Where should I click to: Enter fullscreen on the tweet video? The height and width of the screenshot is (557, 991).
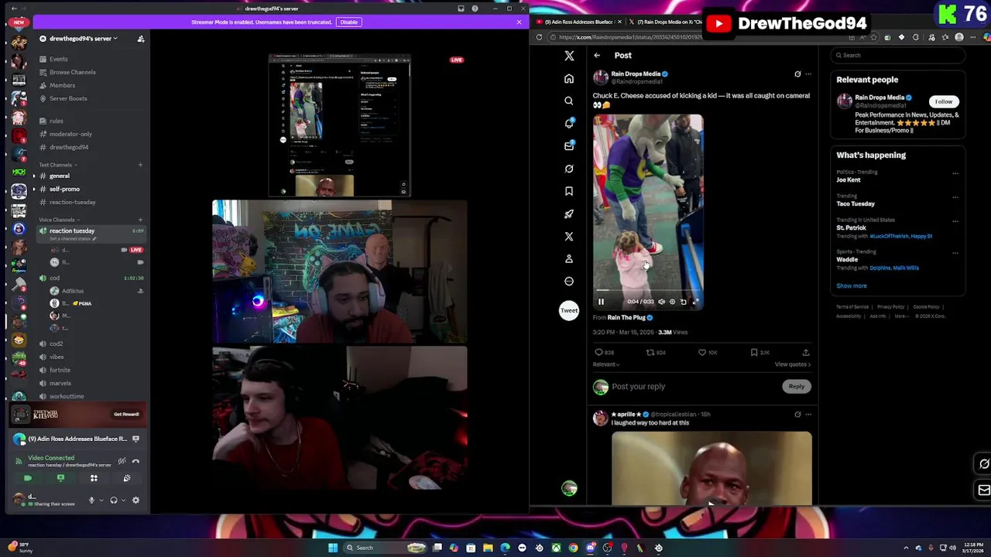click(694, 302)
